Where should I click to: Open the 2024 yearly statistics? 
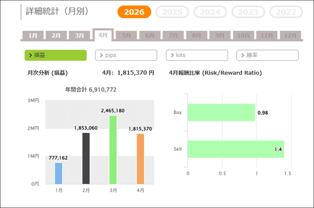pos(210,12)
